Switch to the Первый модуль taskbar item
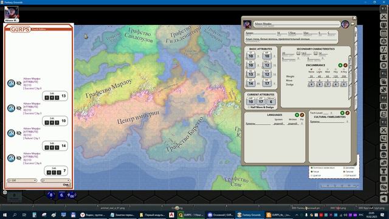This screenshot has width=389, height=219. (152, 215)
